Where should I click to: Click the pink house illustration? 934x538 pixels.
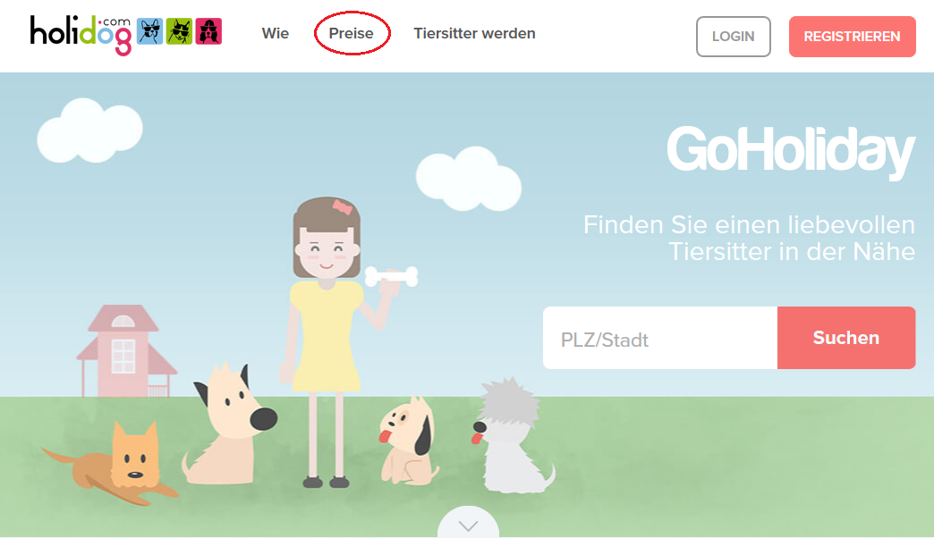coord(126,351)
